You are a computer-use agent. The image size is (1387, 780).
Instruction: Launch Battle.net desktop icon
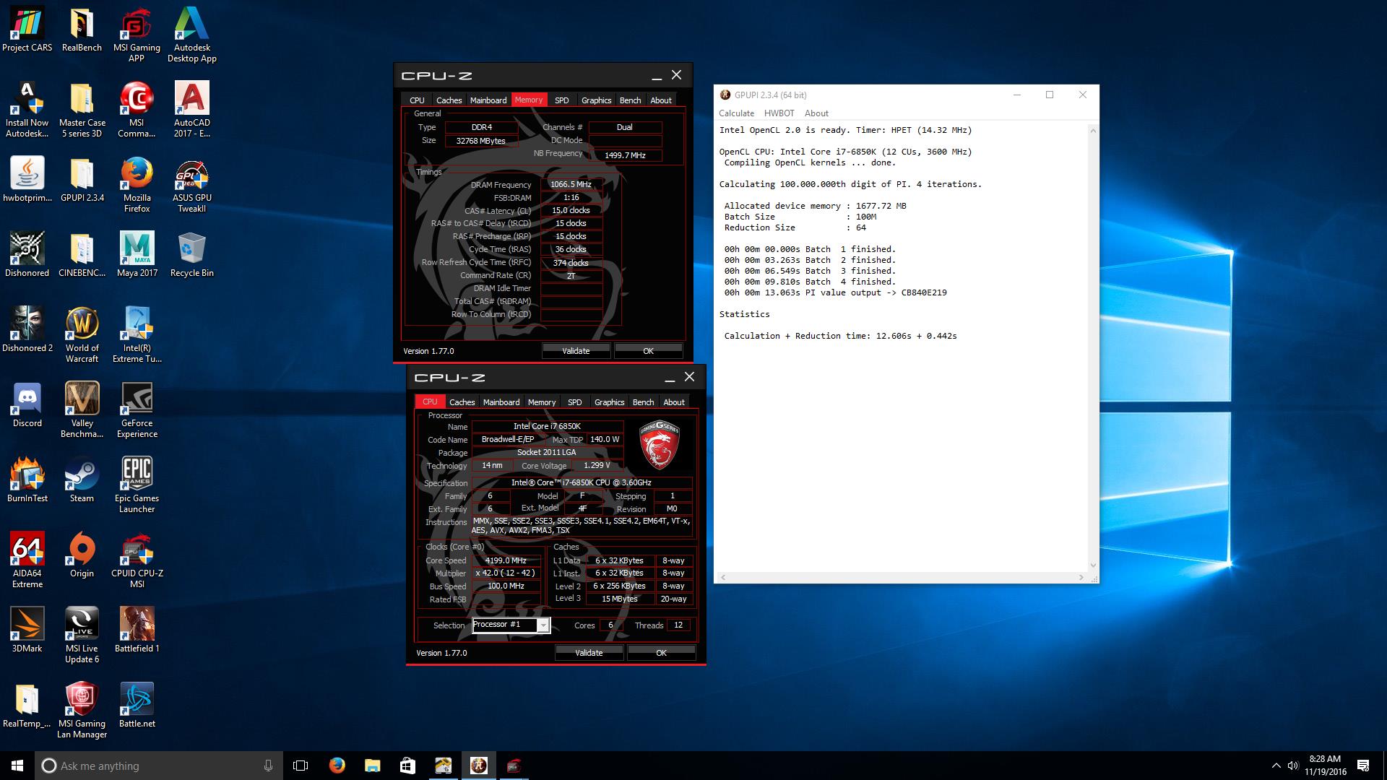coord(137,706)
